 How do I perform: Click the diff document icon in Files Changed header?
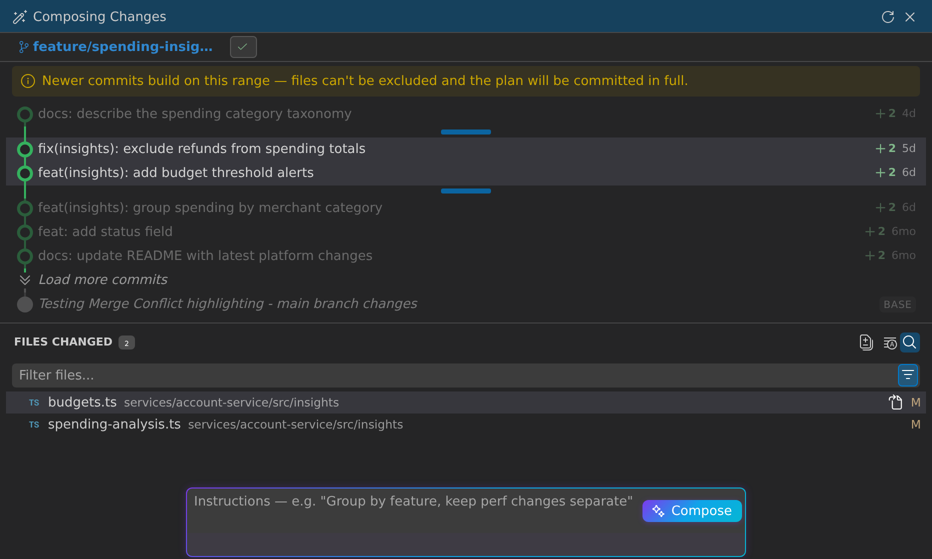click(x=866, y=342)
